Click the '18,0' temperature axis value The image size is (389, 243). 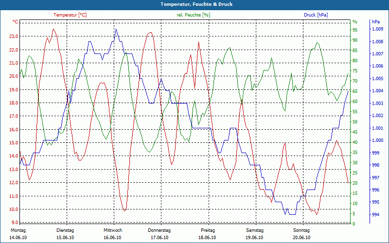pyautogui.click(x=14, y=103)
